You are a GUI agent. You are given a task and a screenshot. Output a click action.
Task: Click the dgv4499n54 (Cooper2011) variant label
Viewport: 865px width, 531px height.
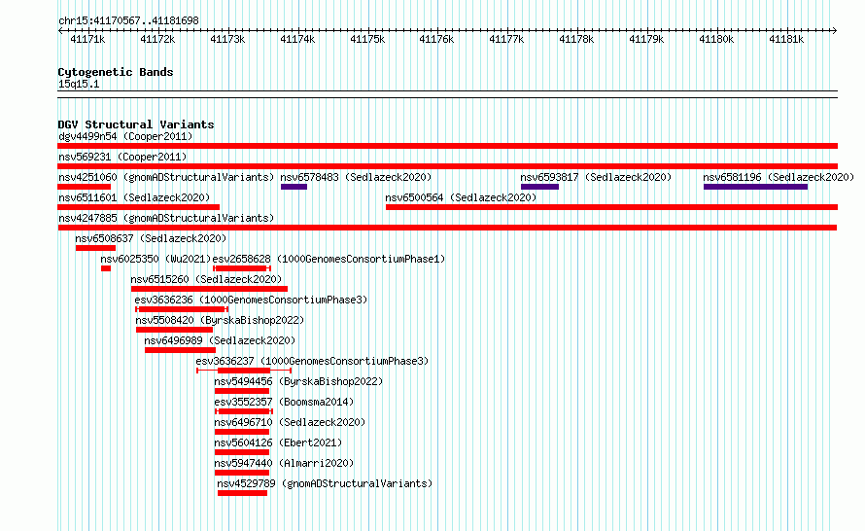(125, 136)
